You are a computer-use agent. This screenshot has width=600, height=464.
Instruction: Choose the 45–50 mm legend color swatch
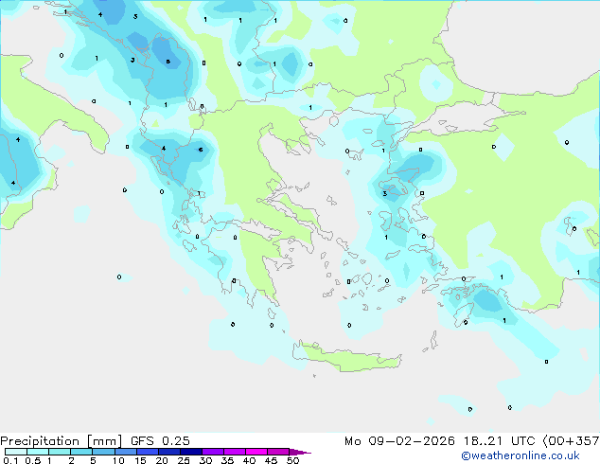[x=278, y=452]
